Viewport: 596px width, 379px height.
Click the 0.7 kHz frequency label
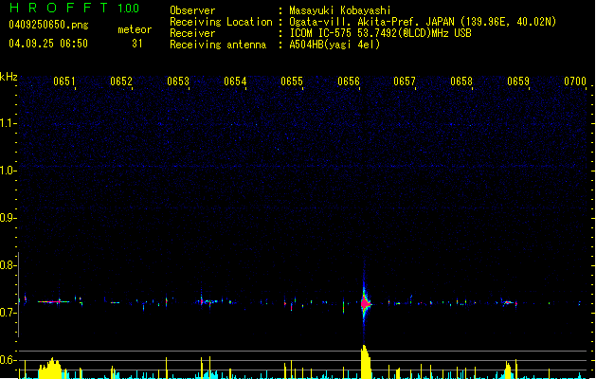(8, 313)
